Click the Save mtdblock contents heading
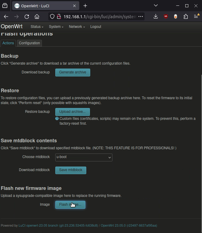 coord(29,140)
